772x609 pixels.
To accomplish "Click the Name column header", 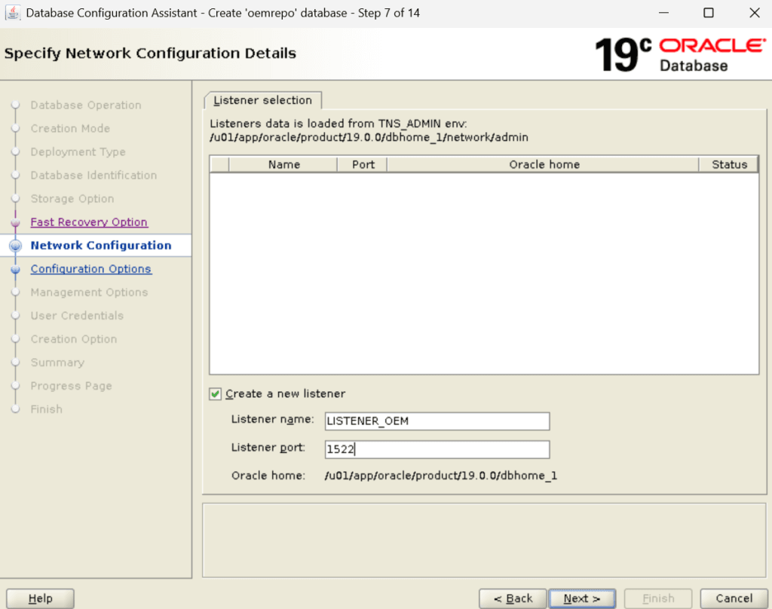I will pyautogui.click(x=283, y=164).
